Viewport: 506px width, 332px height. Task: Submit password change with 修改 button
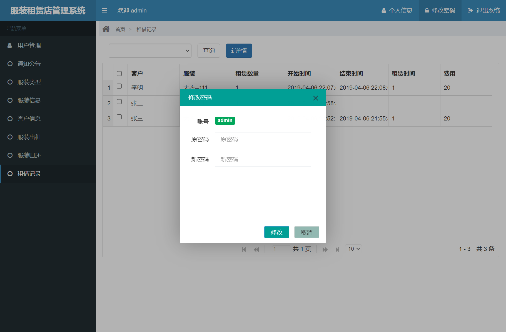(x=276, y=232)
